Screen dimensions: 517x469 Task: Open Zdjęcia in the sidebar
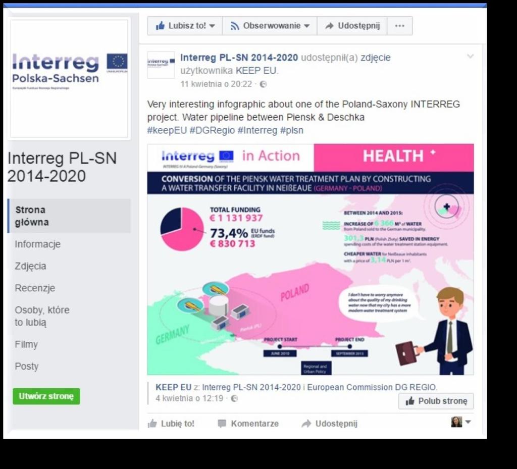point(30,266)
